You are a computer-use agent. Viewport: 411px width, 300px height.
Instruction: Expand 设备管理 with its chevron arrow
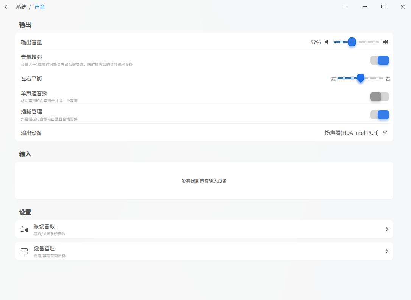(387, 251)
